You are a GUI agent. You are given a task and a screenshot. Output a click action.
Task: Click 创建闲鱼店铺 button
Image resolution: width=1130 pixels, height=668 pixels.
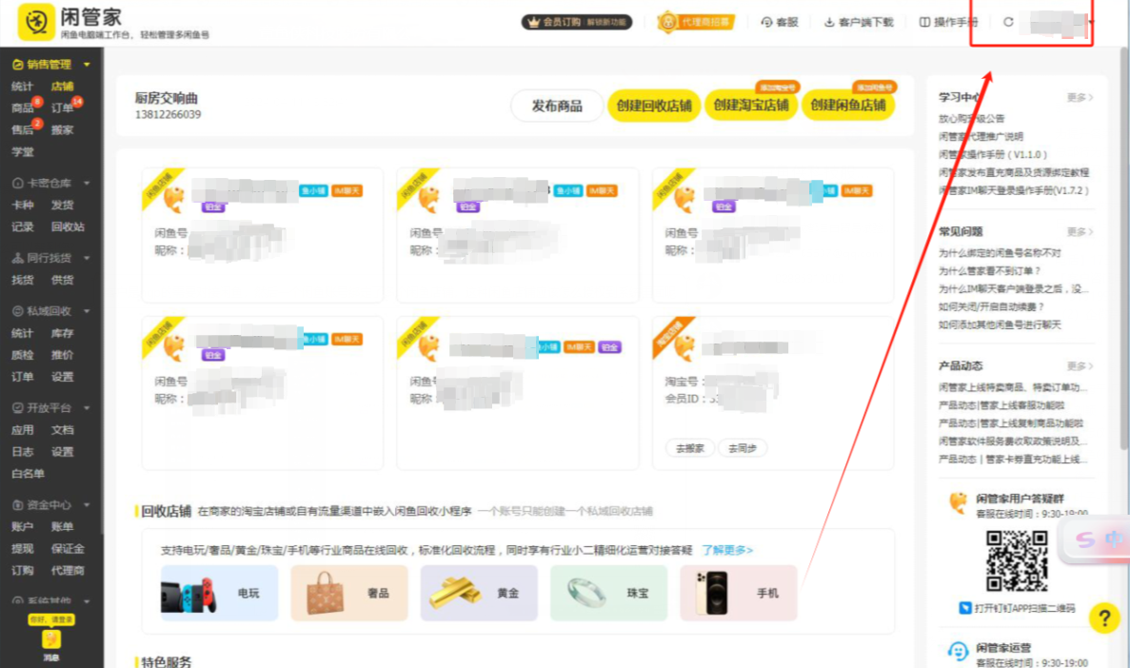pos(848,106)
